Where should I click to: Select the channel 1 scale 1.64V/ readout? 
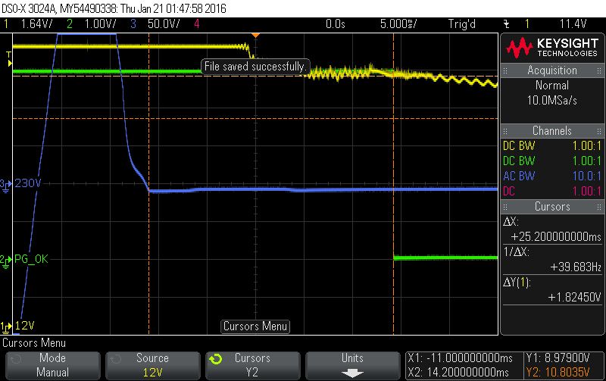[x=36, y=24]
